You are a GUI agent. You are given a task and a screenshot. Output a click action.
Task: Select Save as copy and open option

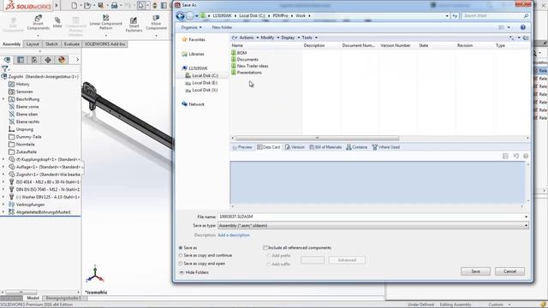point(181,264)
